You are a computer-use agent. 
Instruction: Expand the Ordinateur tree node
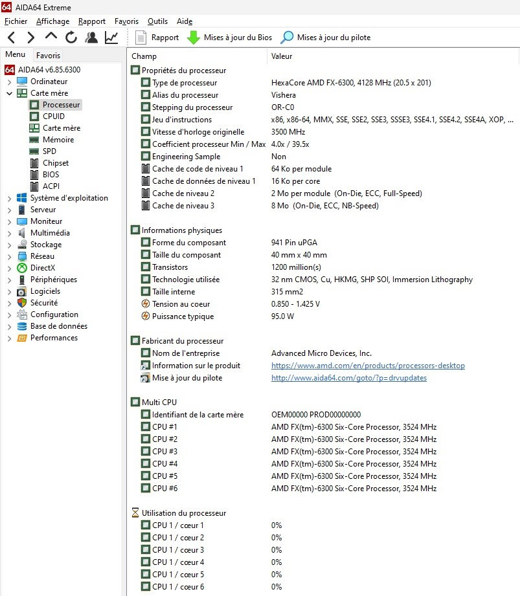(10, 82)
